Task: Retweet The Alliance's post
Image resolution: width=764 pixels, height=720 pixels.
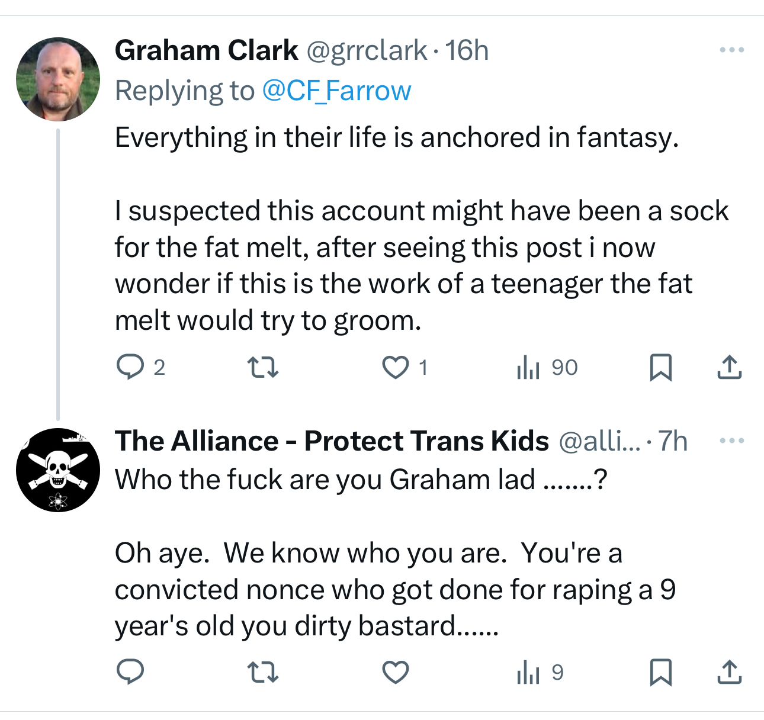Action: click(262, 672)
